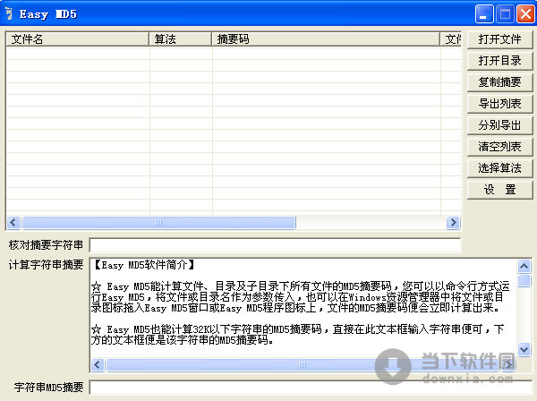This screenshot has width=537, height=401.
Task: Click inside the 计算字符串摘要 text area
Action: pos(303,308)
